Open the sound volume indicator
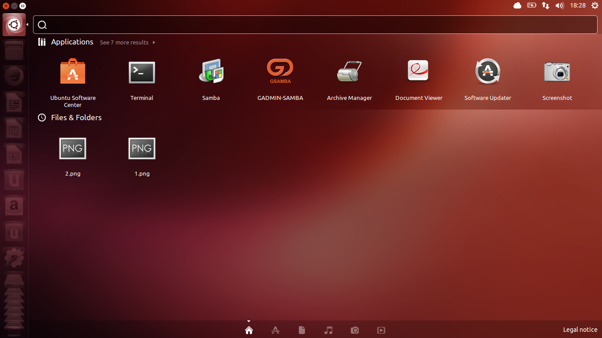The height and width of the screenshot is (338, 602). click(x=560, y=6)
